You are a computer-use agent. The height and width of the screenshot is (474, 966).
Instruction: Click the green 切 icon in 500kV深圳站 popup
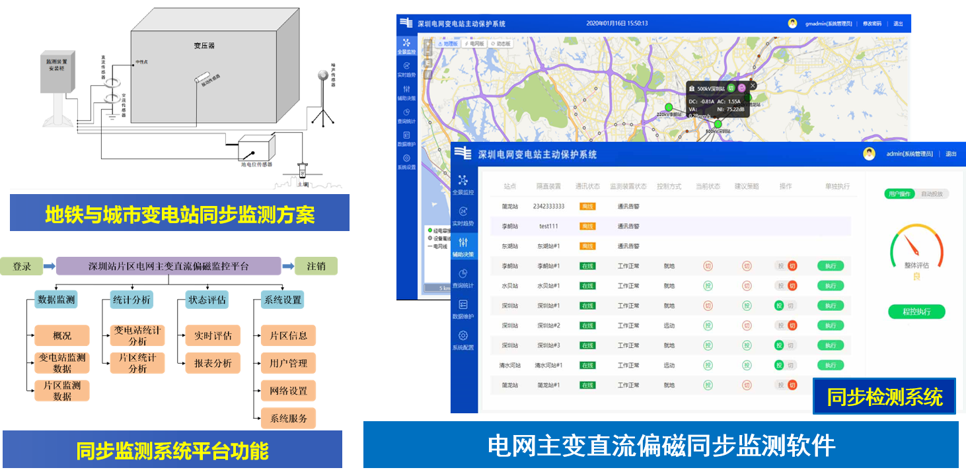(x=731, y=88)
